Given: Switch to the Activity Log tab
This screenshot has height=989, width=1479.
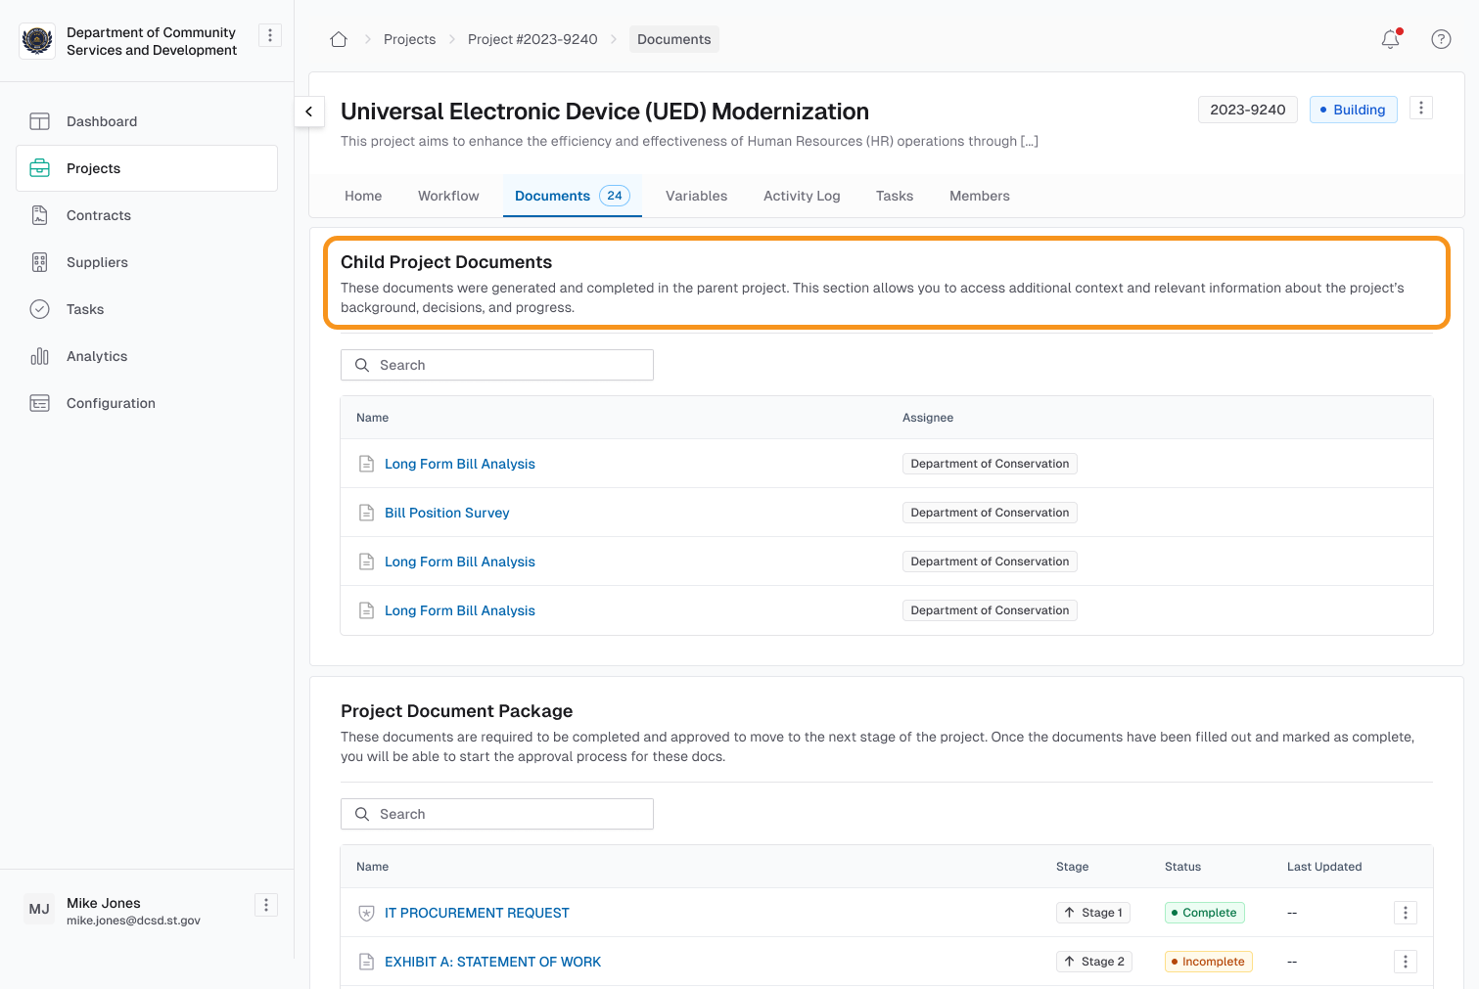Looking at the screenshot, I should tap(801, 196).
